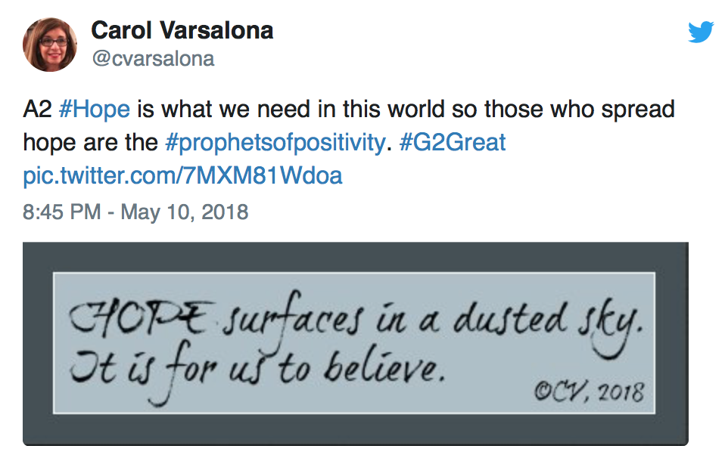The width and height of the screenshot is (725, 458).
Task: Select the #G2Great hashtag link
Action: [453, 142]
